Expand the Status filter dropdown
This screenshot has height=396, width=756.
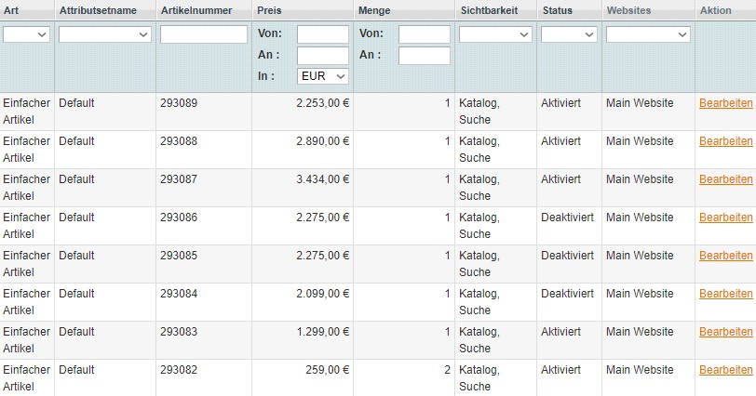click(569, 34)
